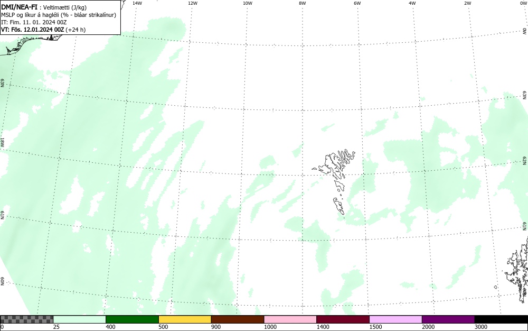This screenshot has width=528, height=331.
Task: Select the pink 1000–1400 legend swatch
Action: tap(290, 319)
